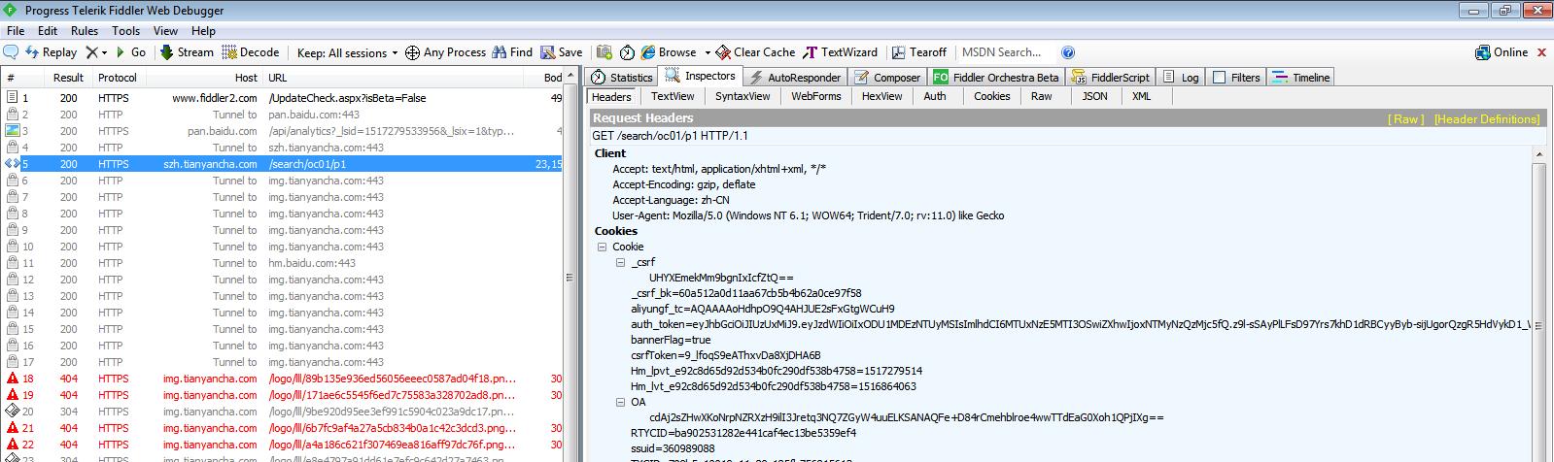Screen dimensions: 1554x462
Task: Click the WinConfig comment bubble icon
Action: coord(11,52)
